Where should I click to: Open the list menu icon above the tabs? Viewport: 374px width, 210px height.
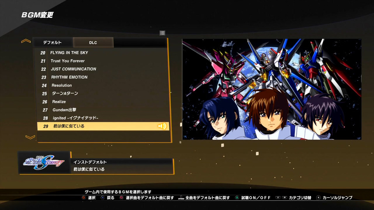162,33
